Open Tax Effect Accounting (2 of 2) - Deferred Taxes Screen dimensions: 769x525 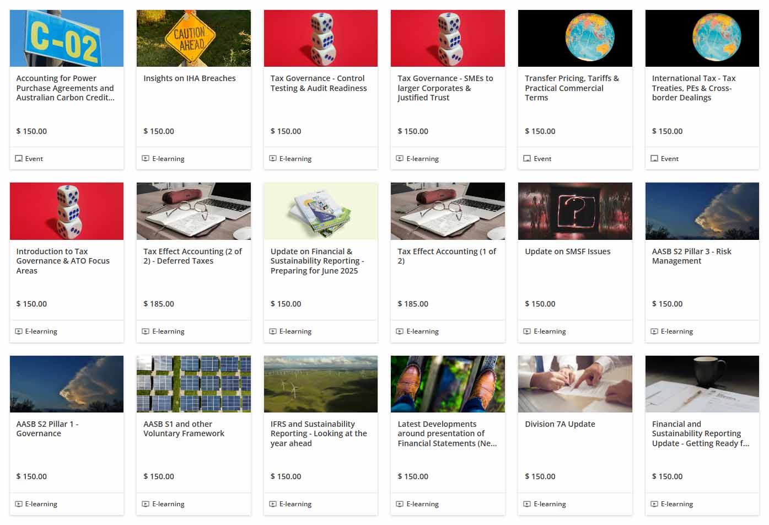point(192,256)
